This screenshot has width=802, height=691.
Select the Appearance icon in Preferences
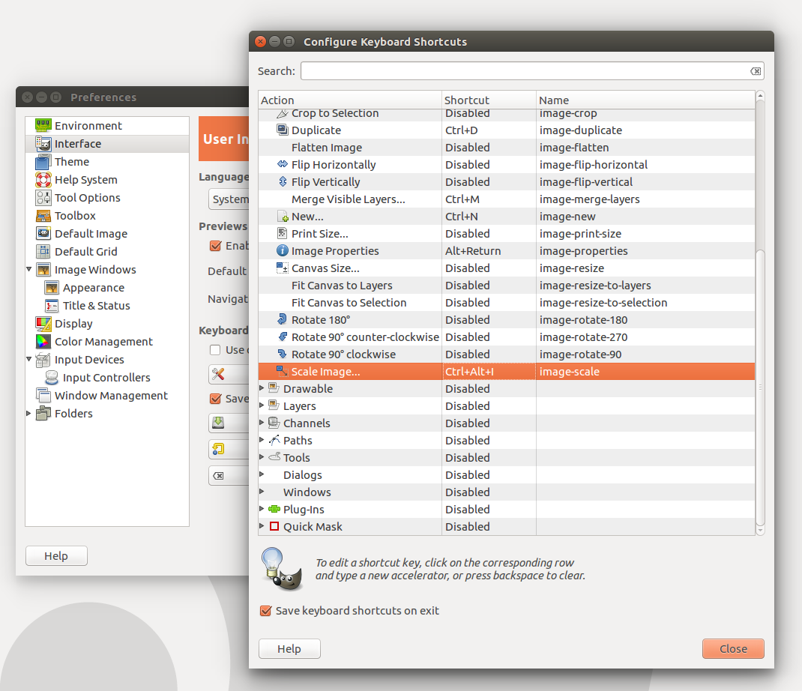51,288
